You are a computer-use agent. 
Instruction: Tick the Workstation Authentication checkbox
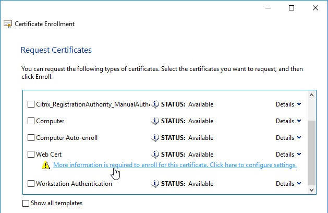(x=31, y=184)
